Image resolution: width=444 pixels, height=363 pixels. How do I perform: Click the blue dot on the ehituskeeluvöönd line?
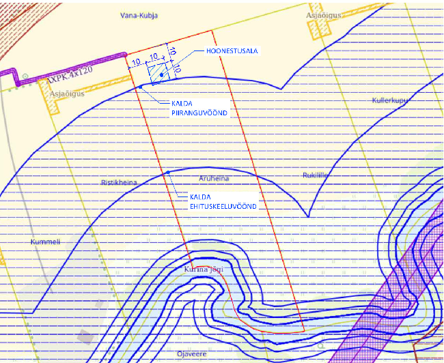(168, 173)
